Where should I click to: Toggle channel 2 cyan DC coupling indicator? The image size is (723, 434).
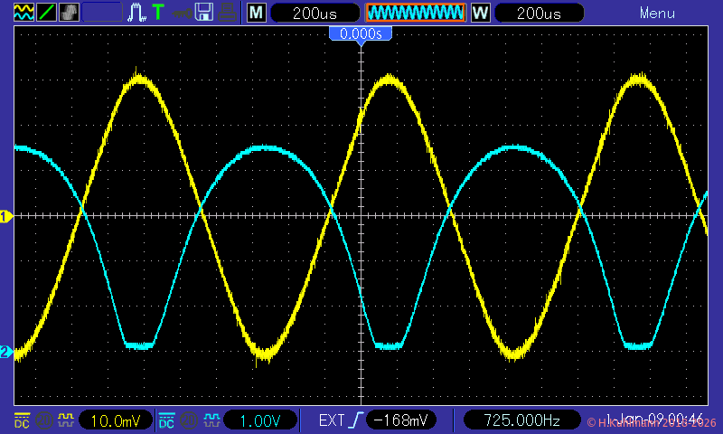point(167,420)
